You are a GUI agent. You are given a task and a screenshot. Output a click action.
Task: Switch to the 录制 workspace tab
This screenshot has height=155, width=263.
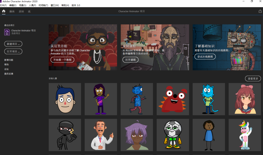[21, 12]
